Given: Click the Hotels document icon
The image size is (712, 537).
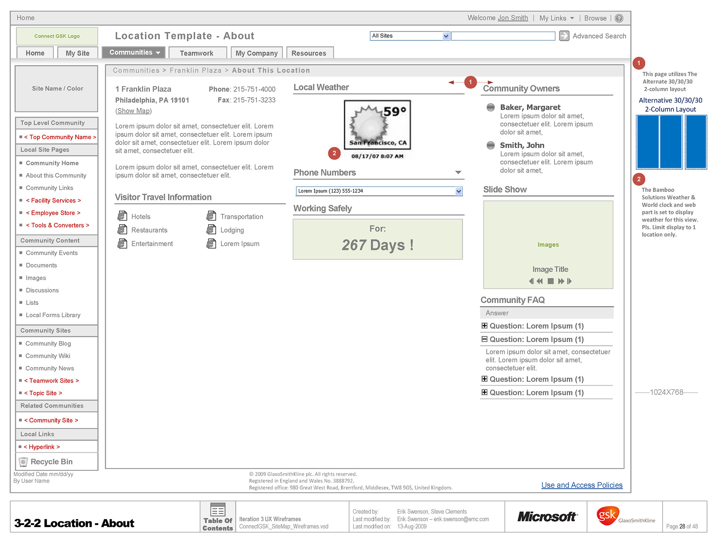Looking at the screenshot, I should (x=122, y=216).
